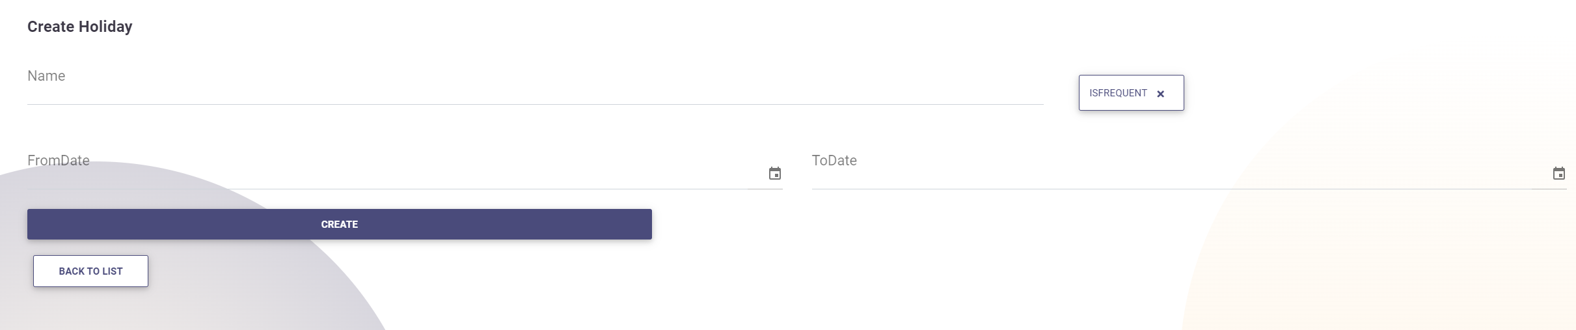Viewport: 1576px width, 330px height.
Task: Select the underline of the Name field
Action: [534, 104]
